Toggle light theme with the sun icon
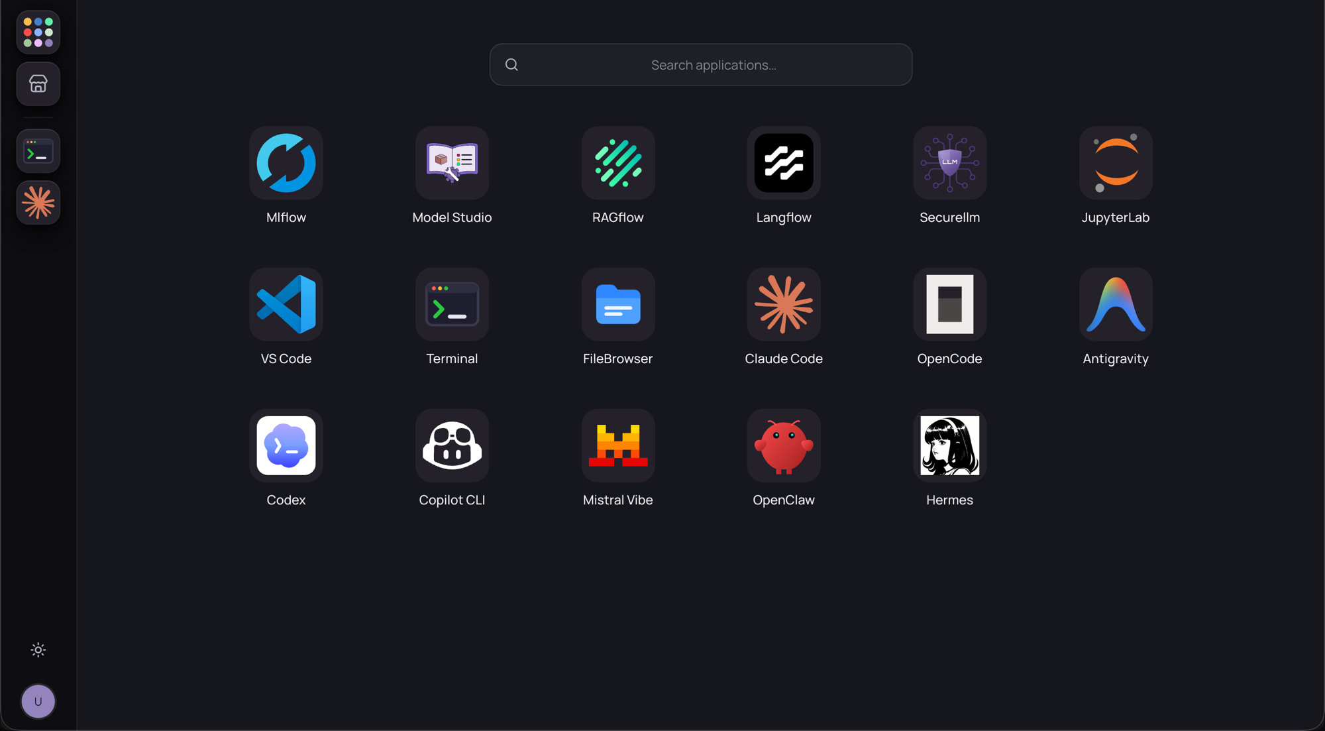Screen dimensions: 1325x731 click(38, 649)
